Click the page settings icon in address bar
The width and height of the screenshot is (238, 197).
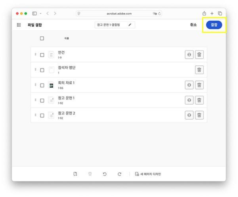tap(79, 14)
